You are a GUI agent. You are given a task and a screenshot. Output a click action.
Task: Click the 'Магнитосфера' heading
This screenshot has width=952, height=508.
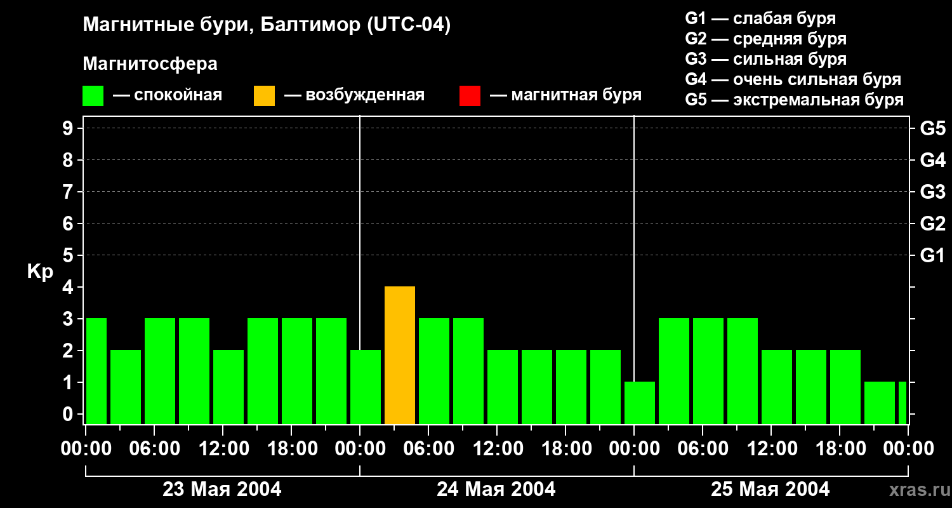[x=150, y=64]
